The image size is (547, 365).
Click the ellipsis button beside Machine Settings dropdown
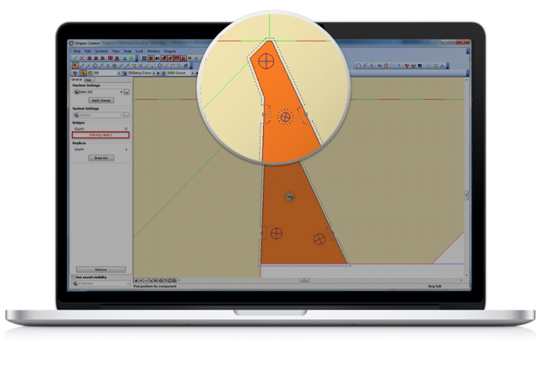pyautogui.click(x=127, y=92)
